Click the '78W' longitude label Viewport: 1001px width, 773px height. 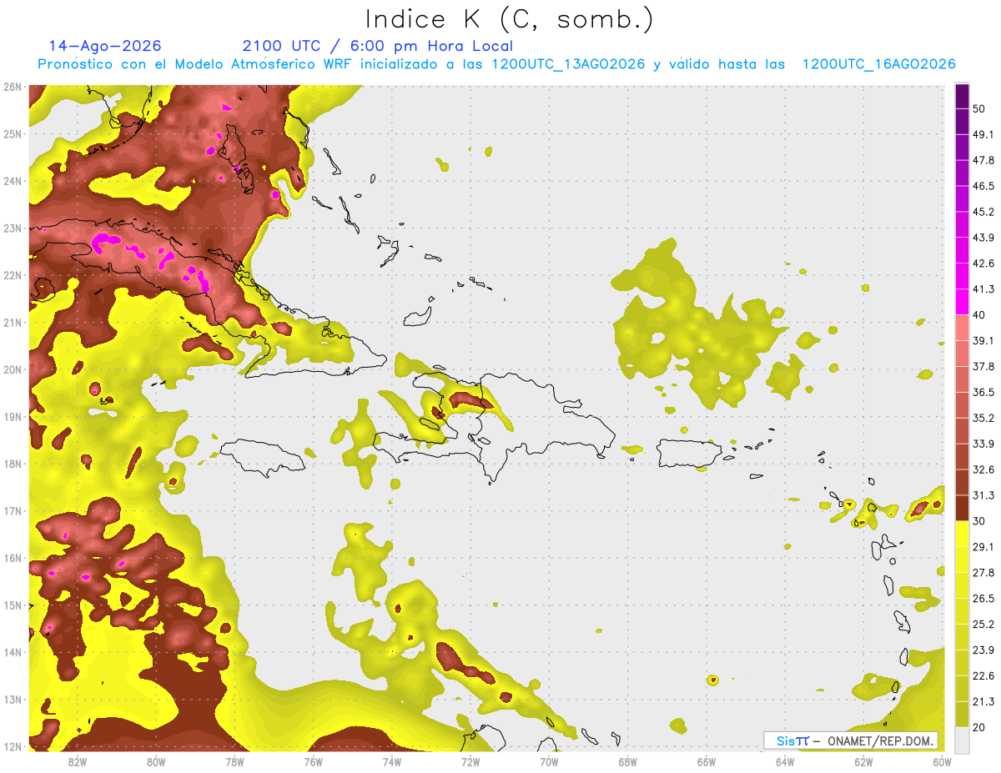coord(234,761)
